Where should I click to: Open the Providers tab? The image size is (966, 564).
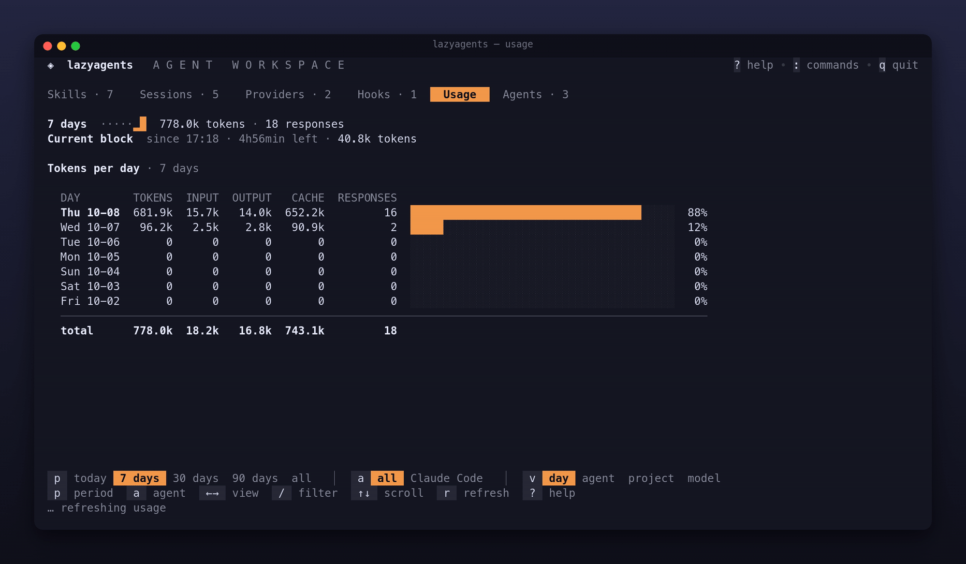288,95
